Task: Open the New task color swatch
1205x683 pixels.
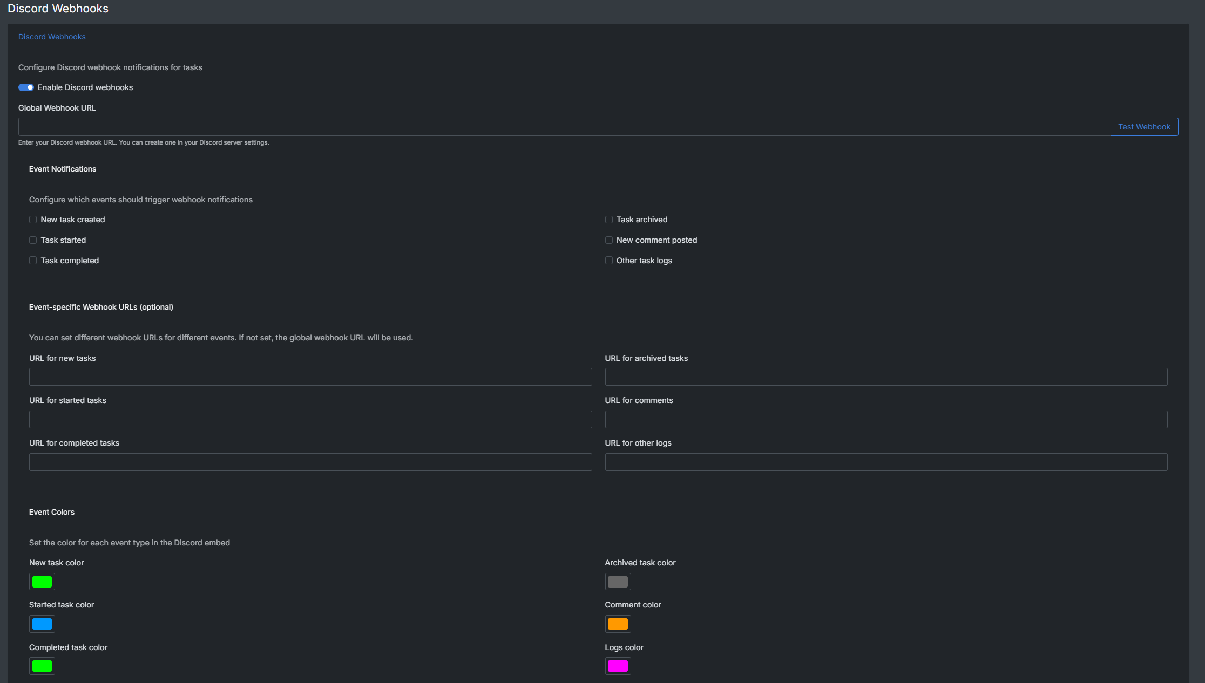Action: tap(42, 582)
